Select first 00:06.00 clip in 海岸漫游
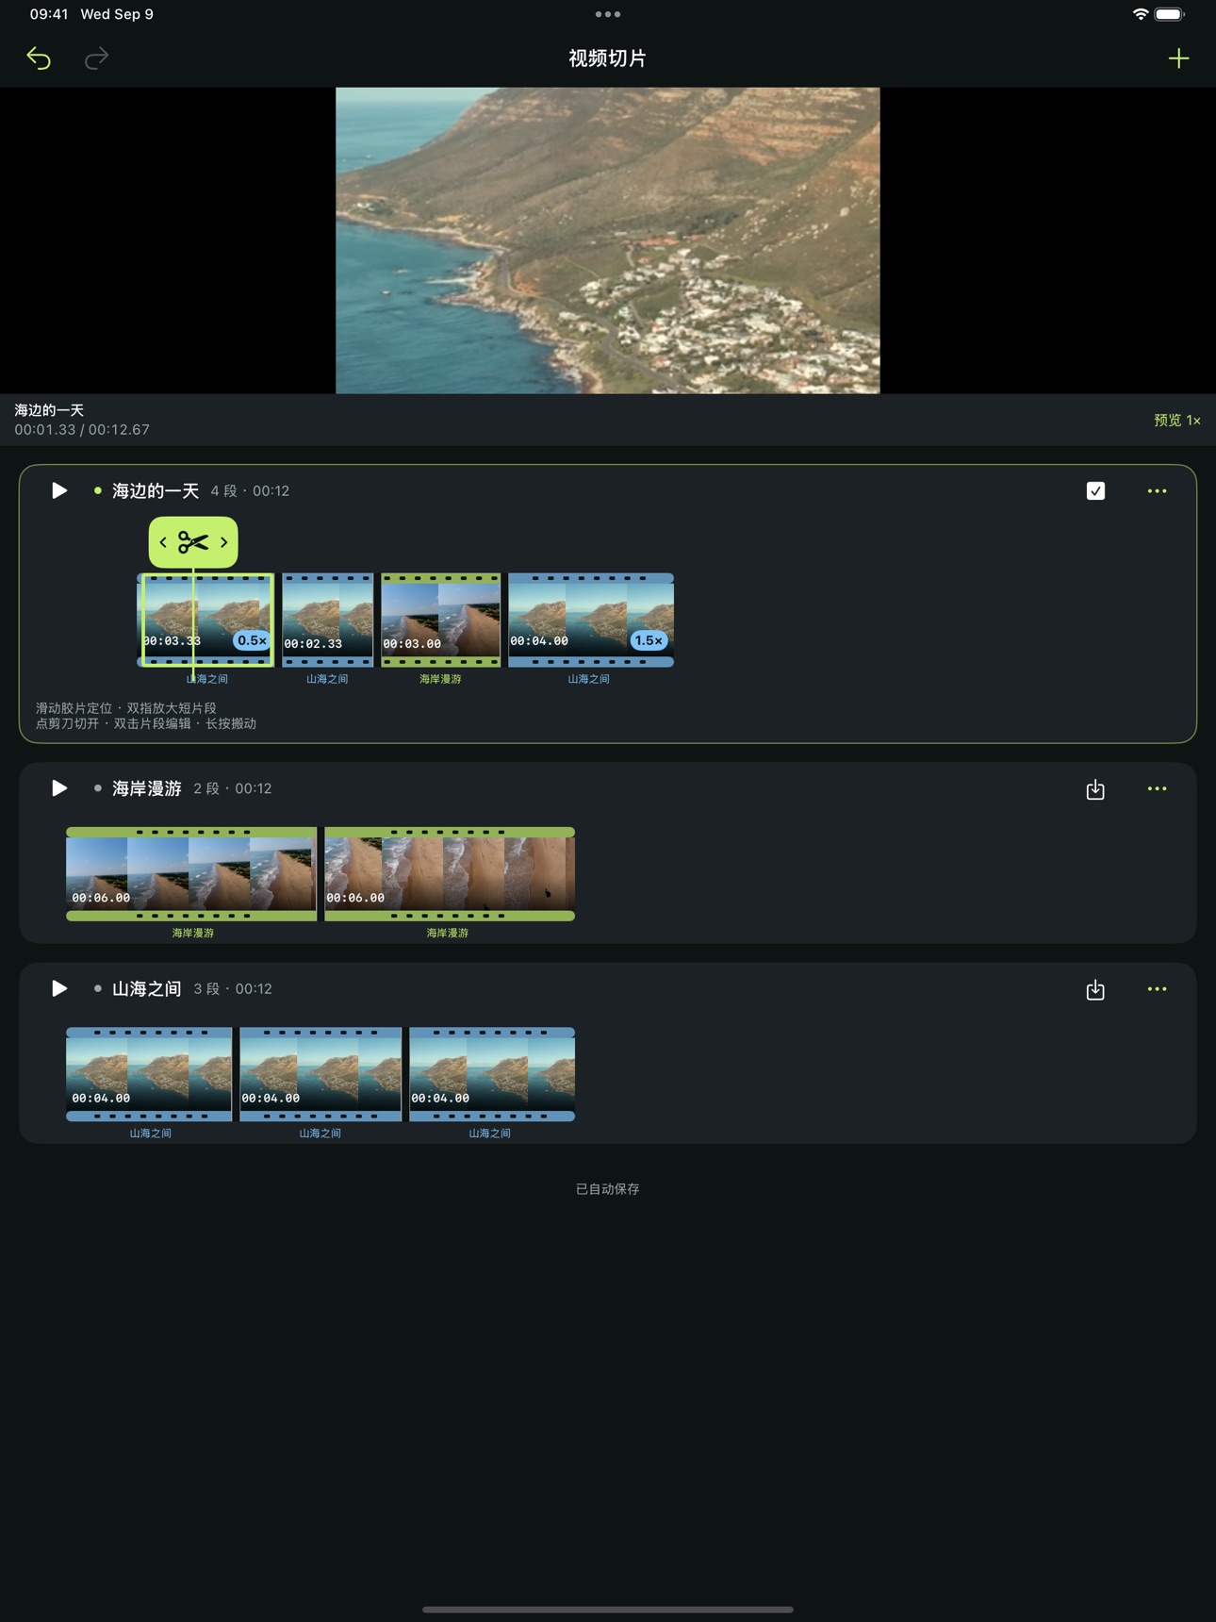1216x1622 pixels. [x=191, y=874]
